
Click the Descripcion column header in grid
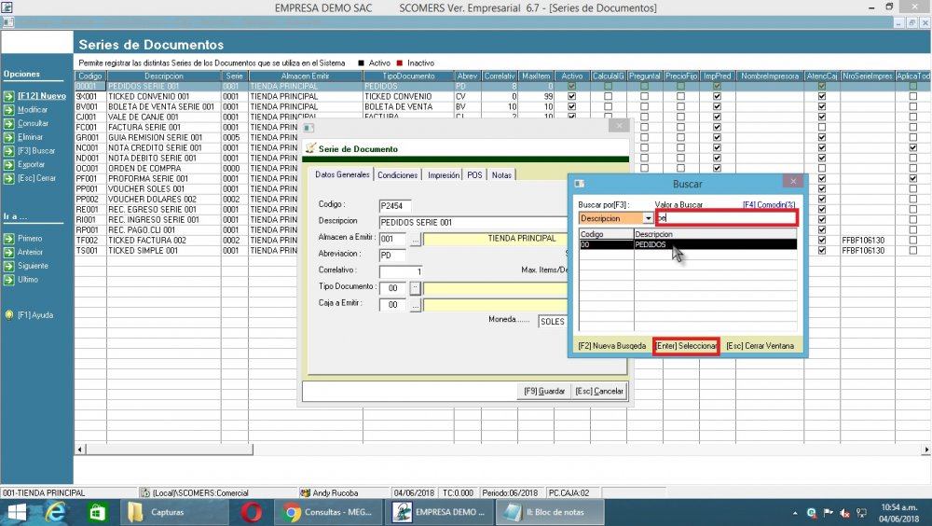(x=163, y=76)
